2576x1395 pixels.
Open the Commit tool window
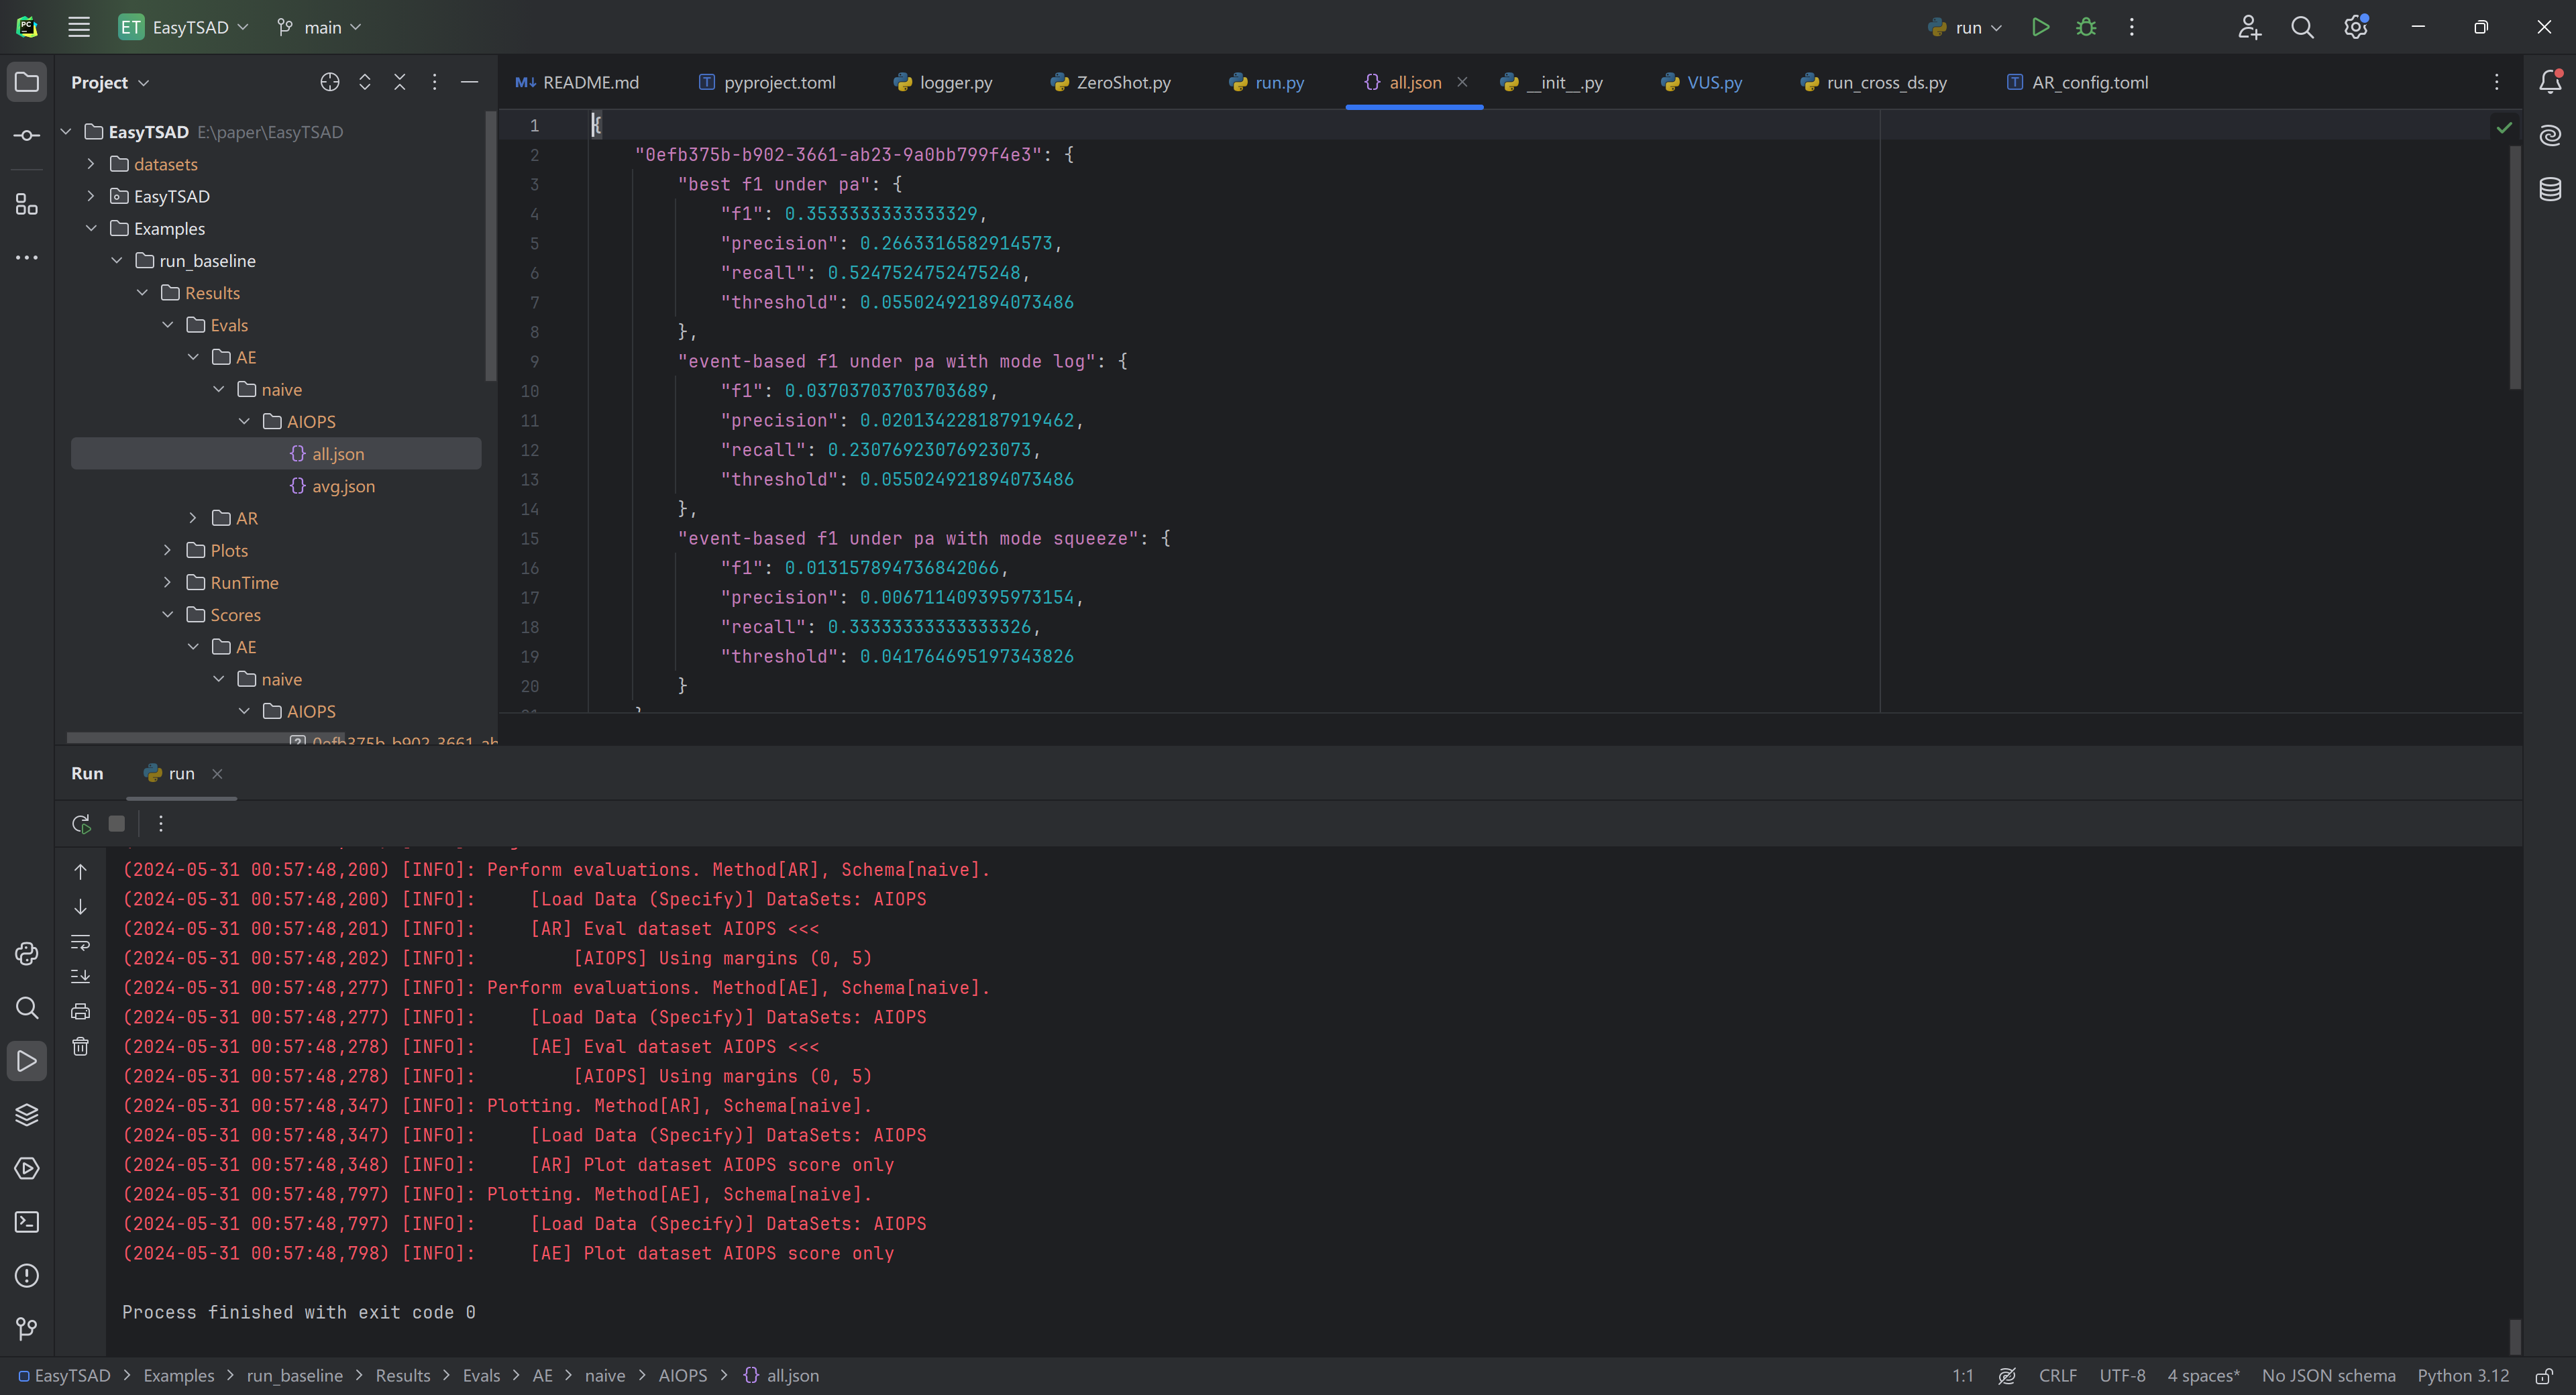coord(27,135)
